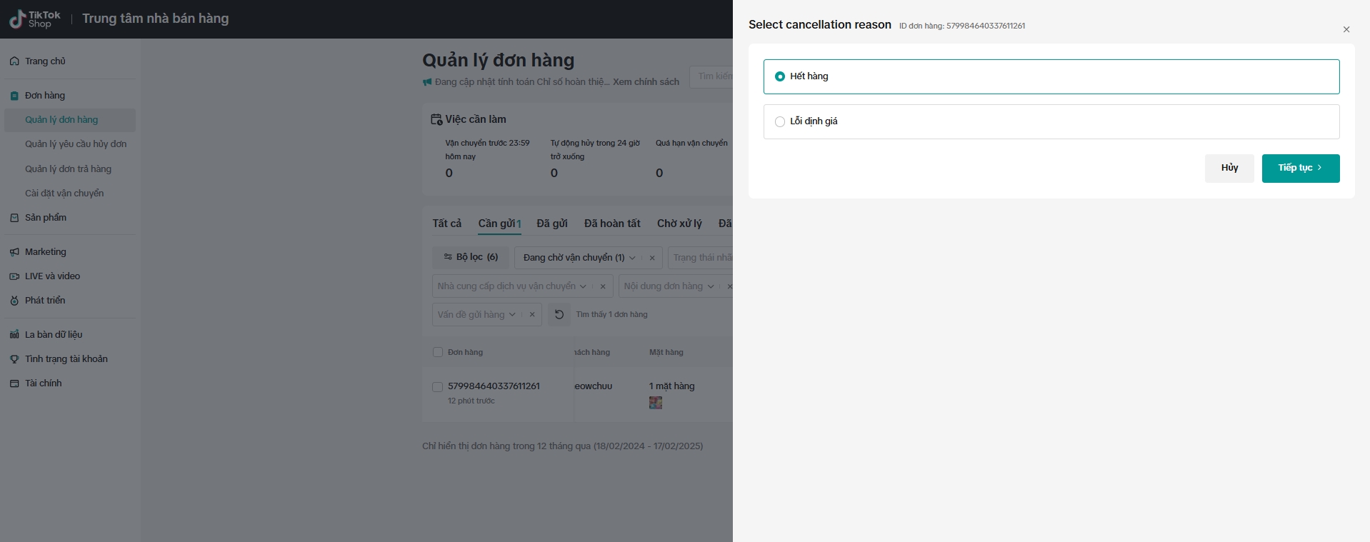Close the cancellation reason panel
This screenshot has width=1370, height=542.
click(x=1346, y=29)
